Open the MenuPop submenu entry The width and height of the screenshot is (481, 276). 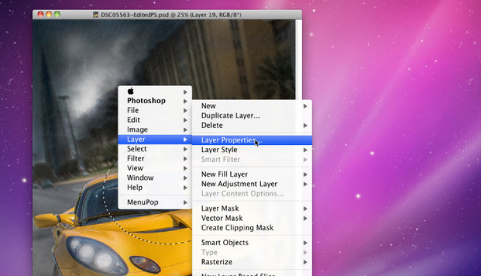pos(155,202)
